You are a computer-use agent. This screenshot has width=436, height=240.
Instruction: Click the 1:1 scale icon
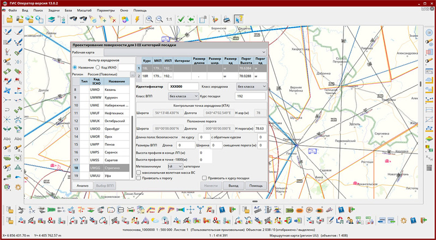click(169, 20)
